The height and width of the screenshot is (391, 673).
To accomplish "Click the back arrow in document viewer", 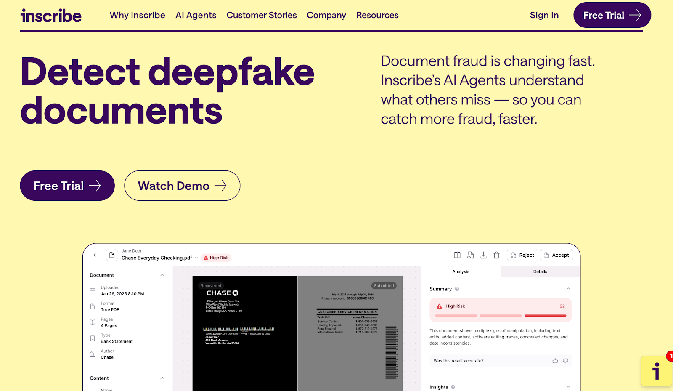I will point(96,255).
